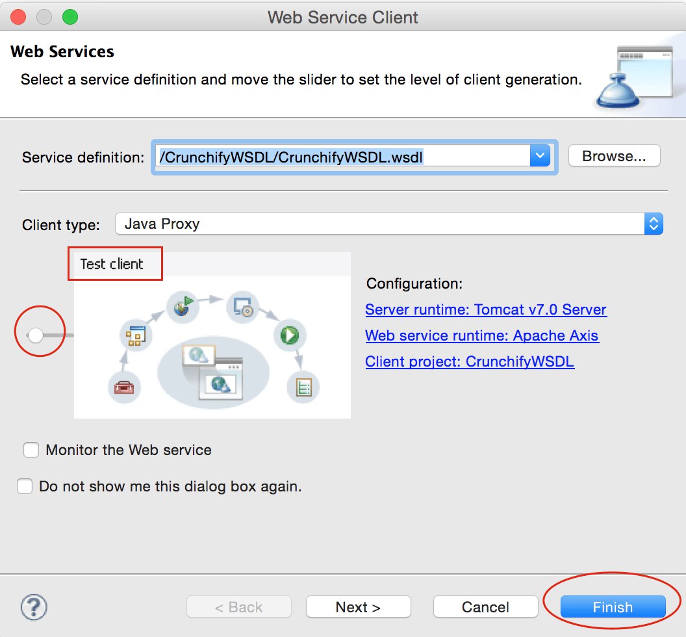Click the test stage checklist icon
This screenshot has height=637, width=686.
coord(303,387)
